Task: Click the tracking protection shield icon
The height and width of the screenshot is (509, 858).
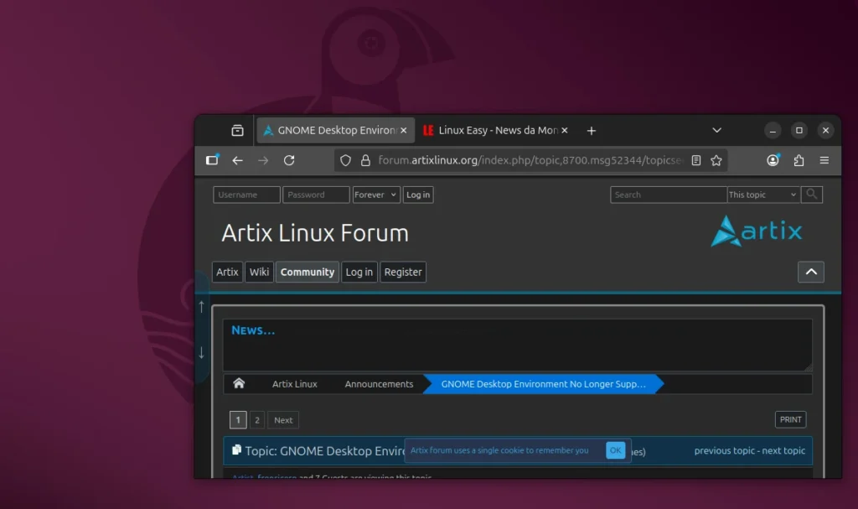Action: point(345,160)
